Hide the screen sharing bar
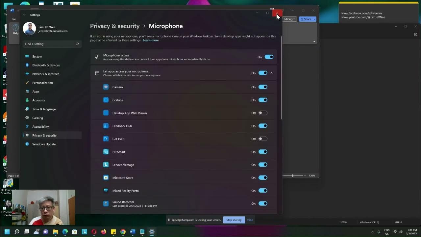Viewport: 421px width, 237px height. tap(250, 220)
